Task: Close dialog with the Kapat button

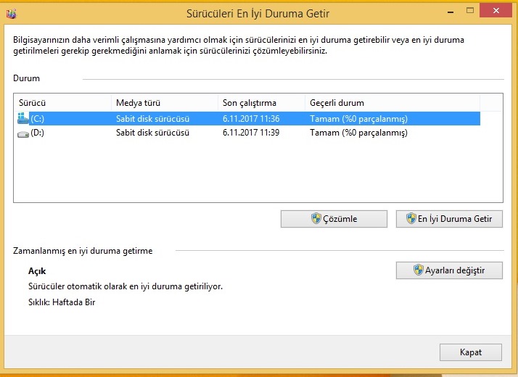Action: pyautogui.click(x=470, y=352)
